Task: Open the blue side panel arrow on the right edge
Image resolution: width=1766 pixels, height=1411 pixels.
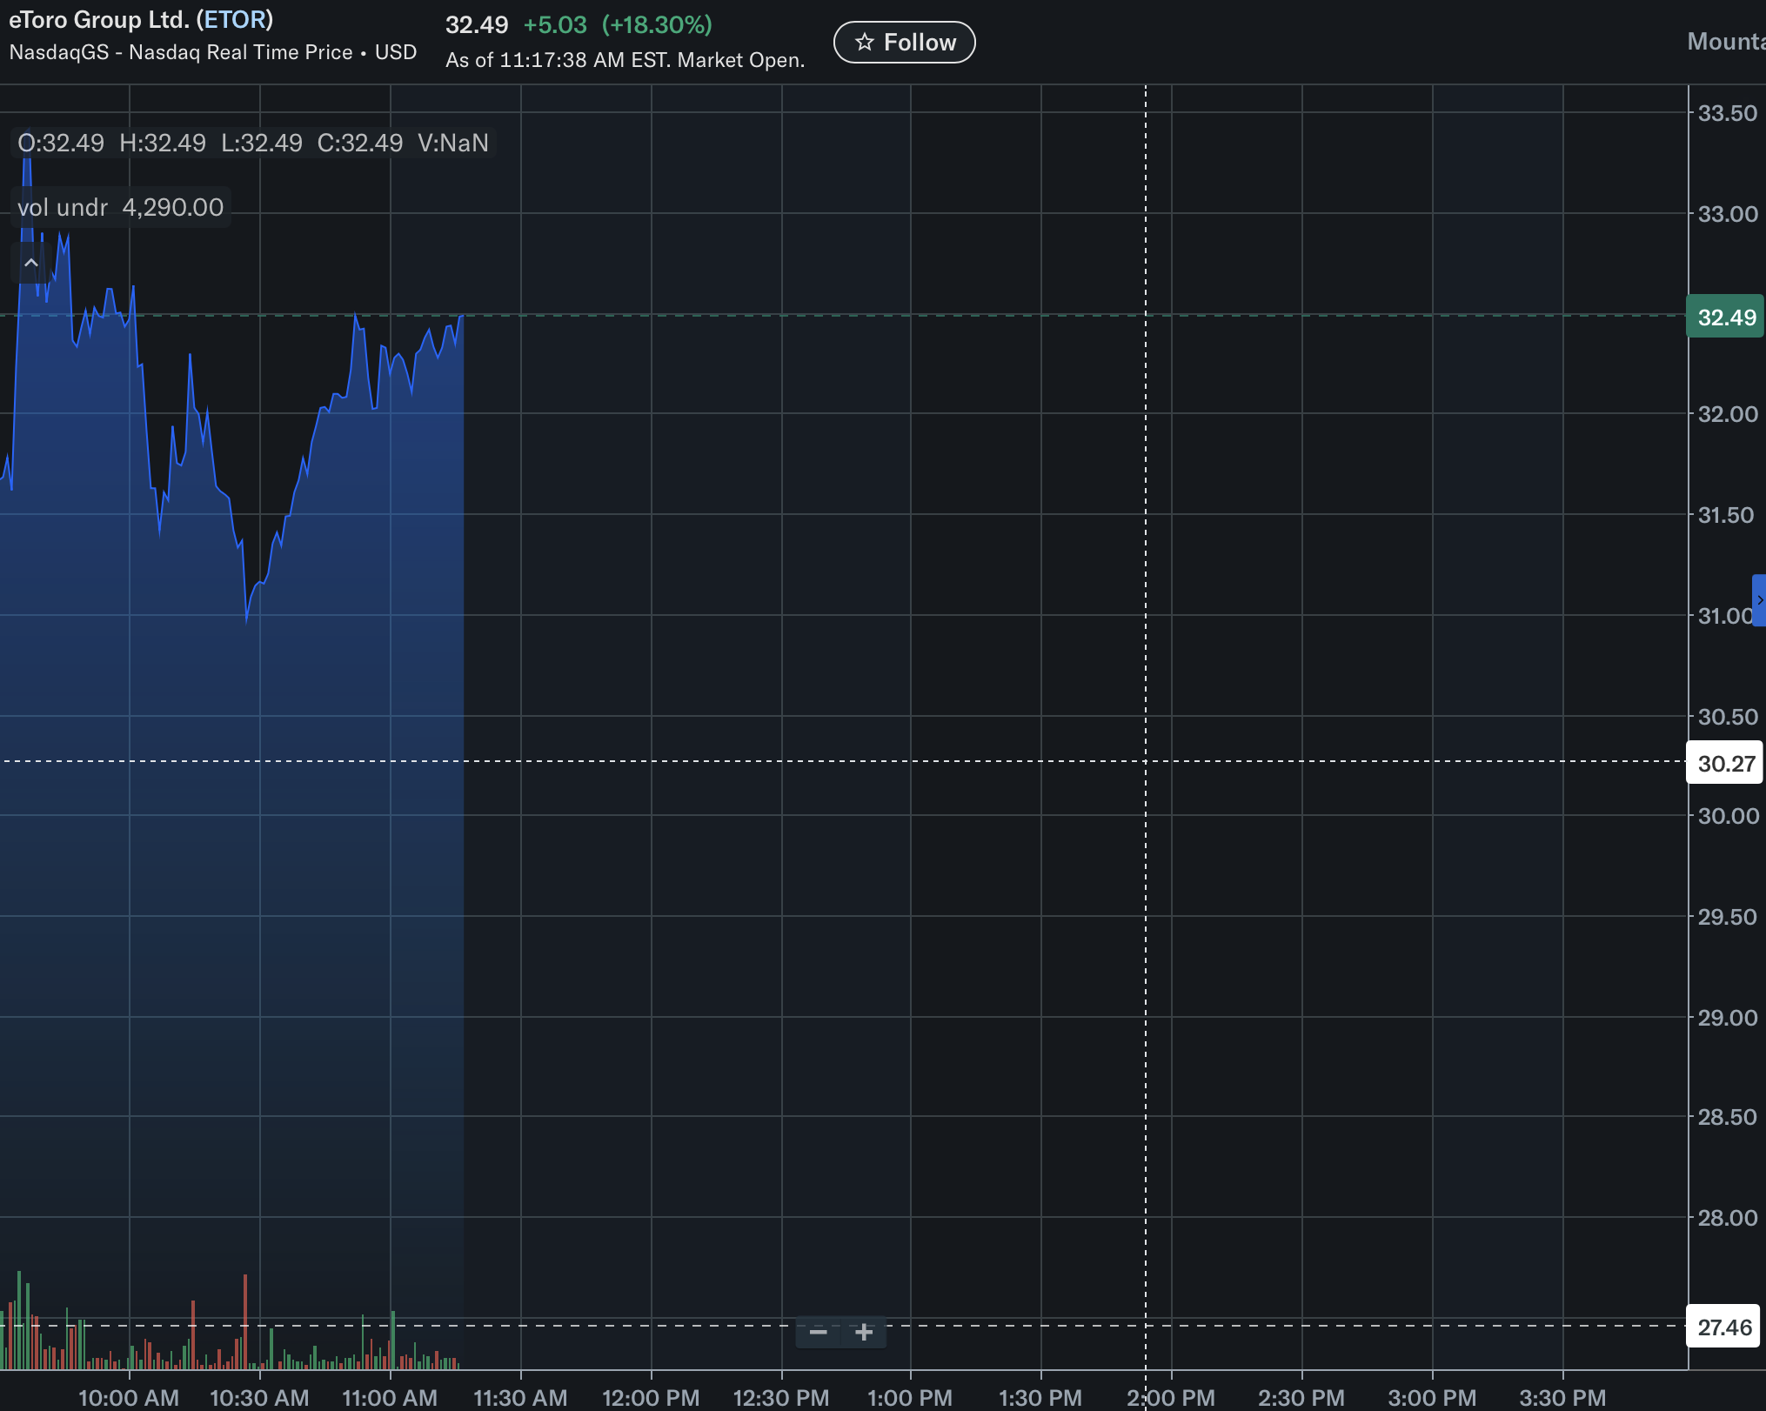Action: (1759, 600)
